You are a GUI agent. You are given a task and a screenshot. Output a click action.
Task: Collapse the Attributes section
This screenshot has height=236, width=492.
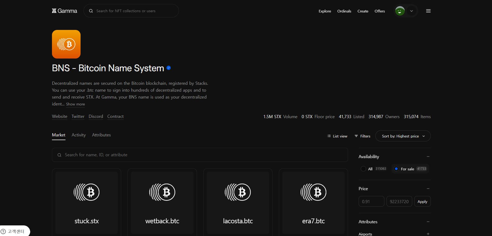tap(428, 222)
